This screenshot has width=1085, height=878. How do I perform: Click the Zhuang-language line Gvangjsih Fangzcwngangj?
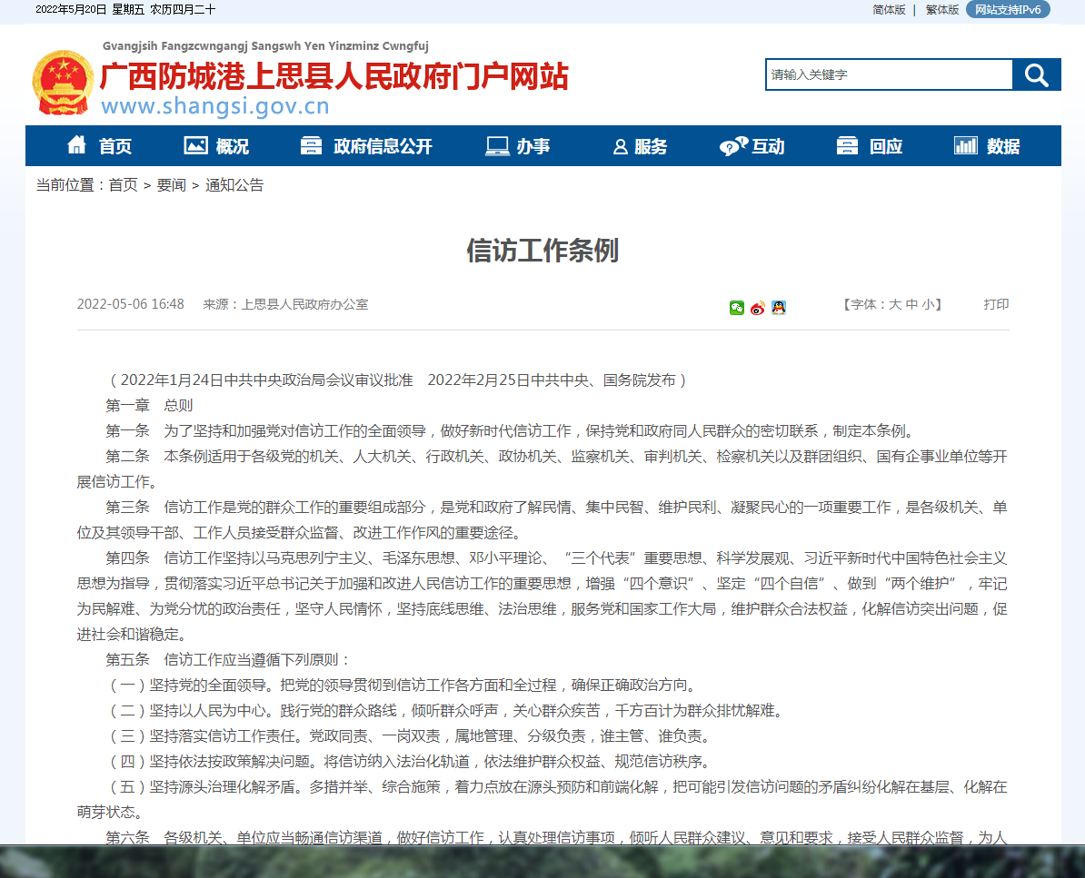tap(265, 46)
